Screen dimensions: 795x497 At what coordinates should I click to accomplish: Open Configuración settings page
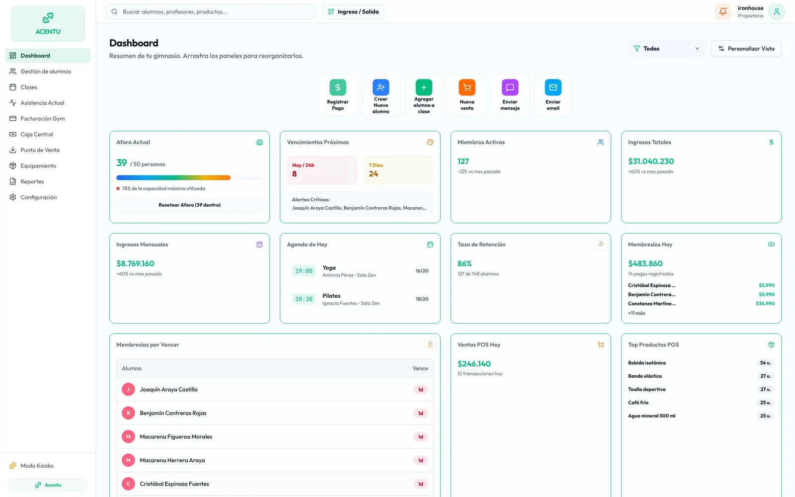pos(48,197)
